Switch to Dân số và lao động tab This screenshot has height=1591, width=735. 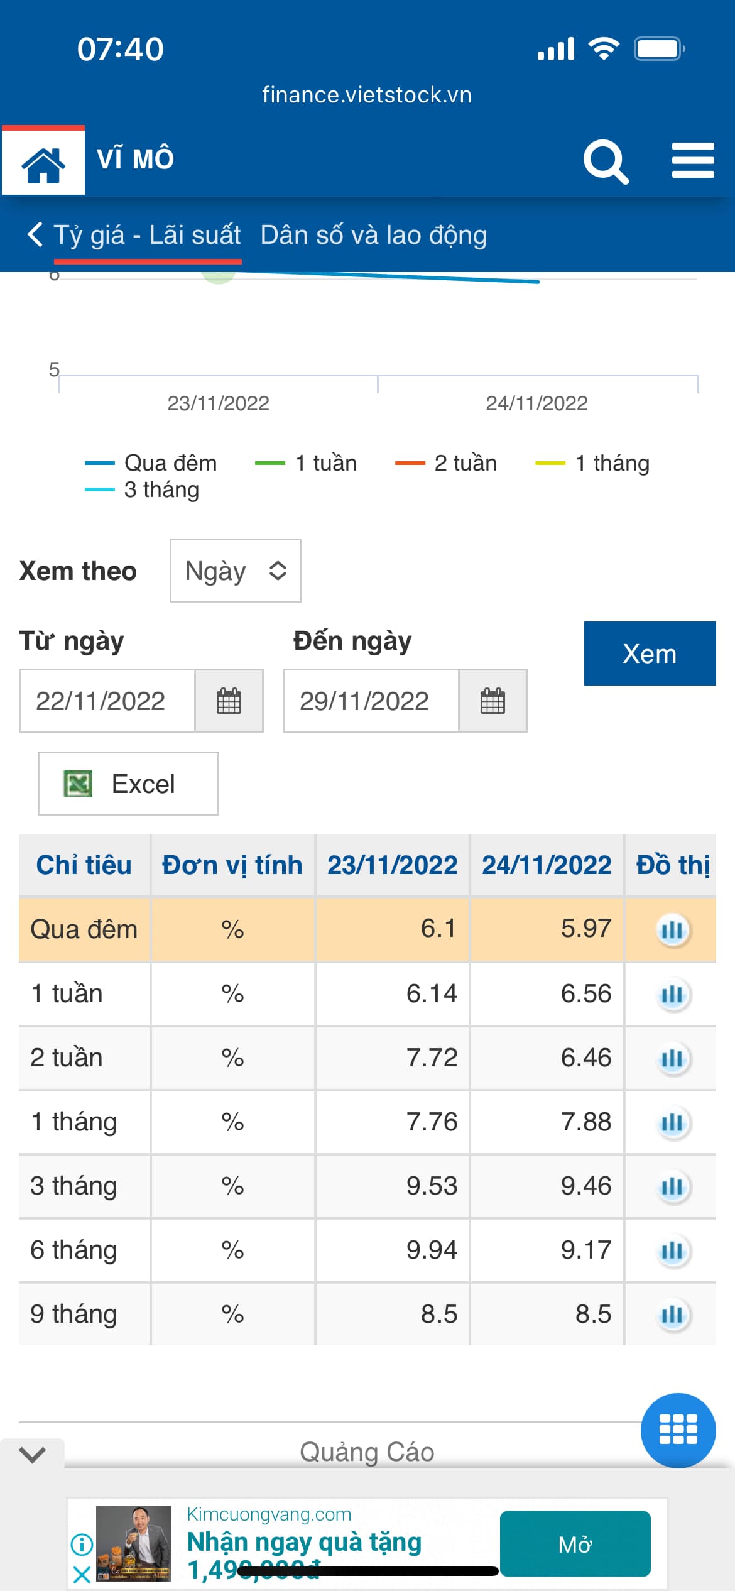coord(374,235)
